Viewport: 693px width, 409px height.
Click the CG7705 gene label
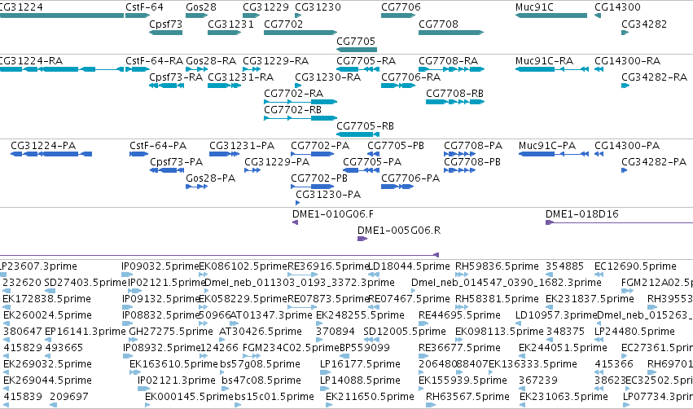coord(356,41)
